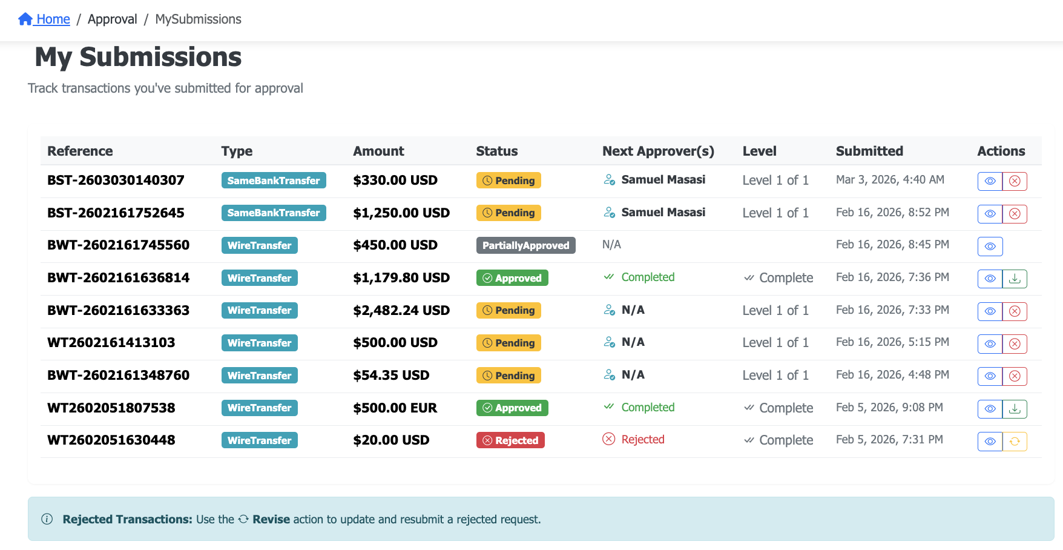This screenshot has height=550, width=1063.
Task: View the WT2602161413103 transaction details
Action: tap(990, 344)
